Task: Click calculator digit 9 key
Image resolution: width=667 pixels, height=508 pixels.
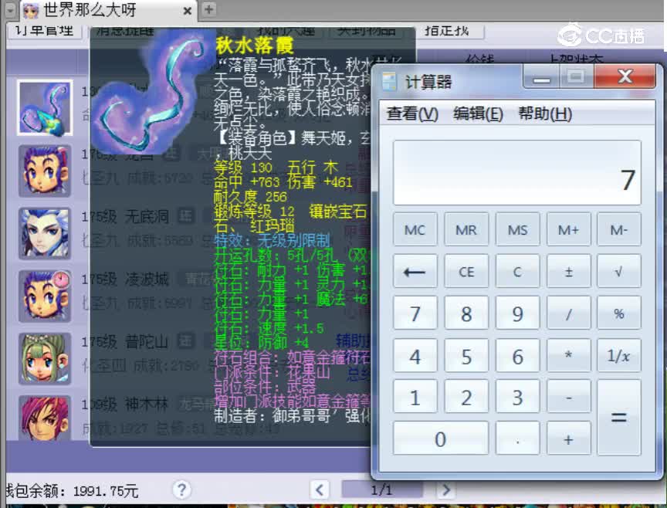Action: (517, 313)
